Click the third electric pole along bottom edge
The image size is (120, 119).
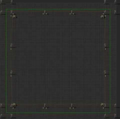(71, 105)
